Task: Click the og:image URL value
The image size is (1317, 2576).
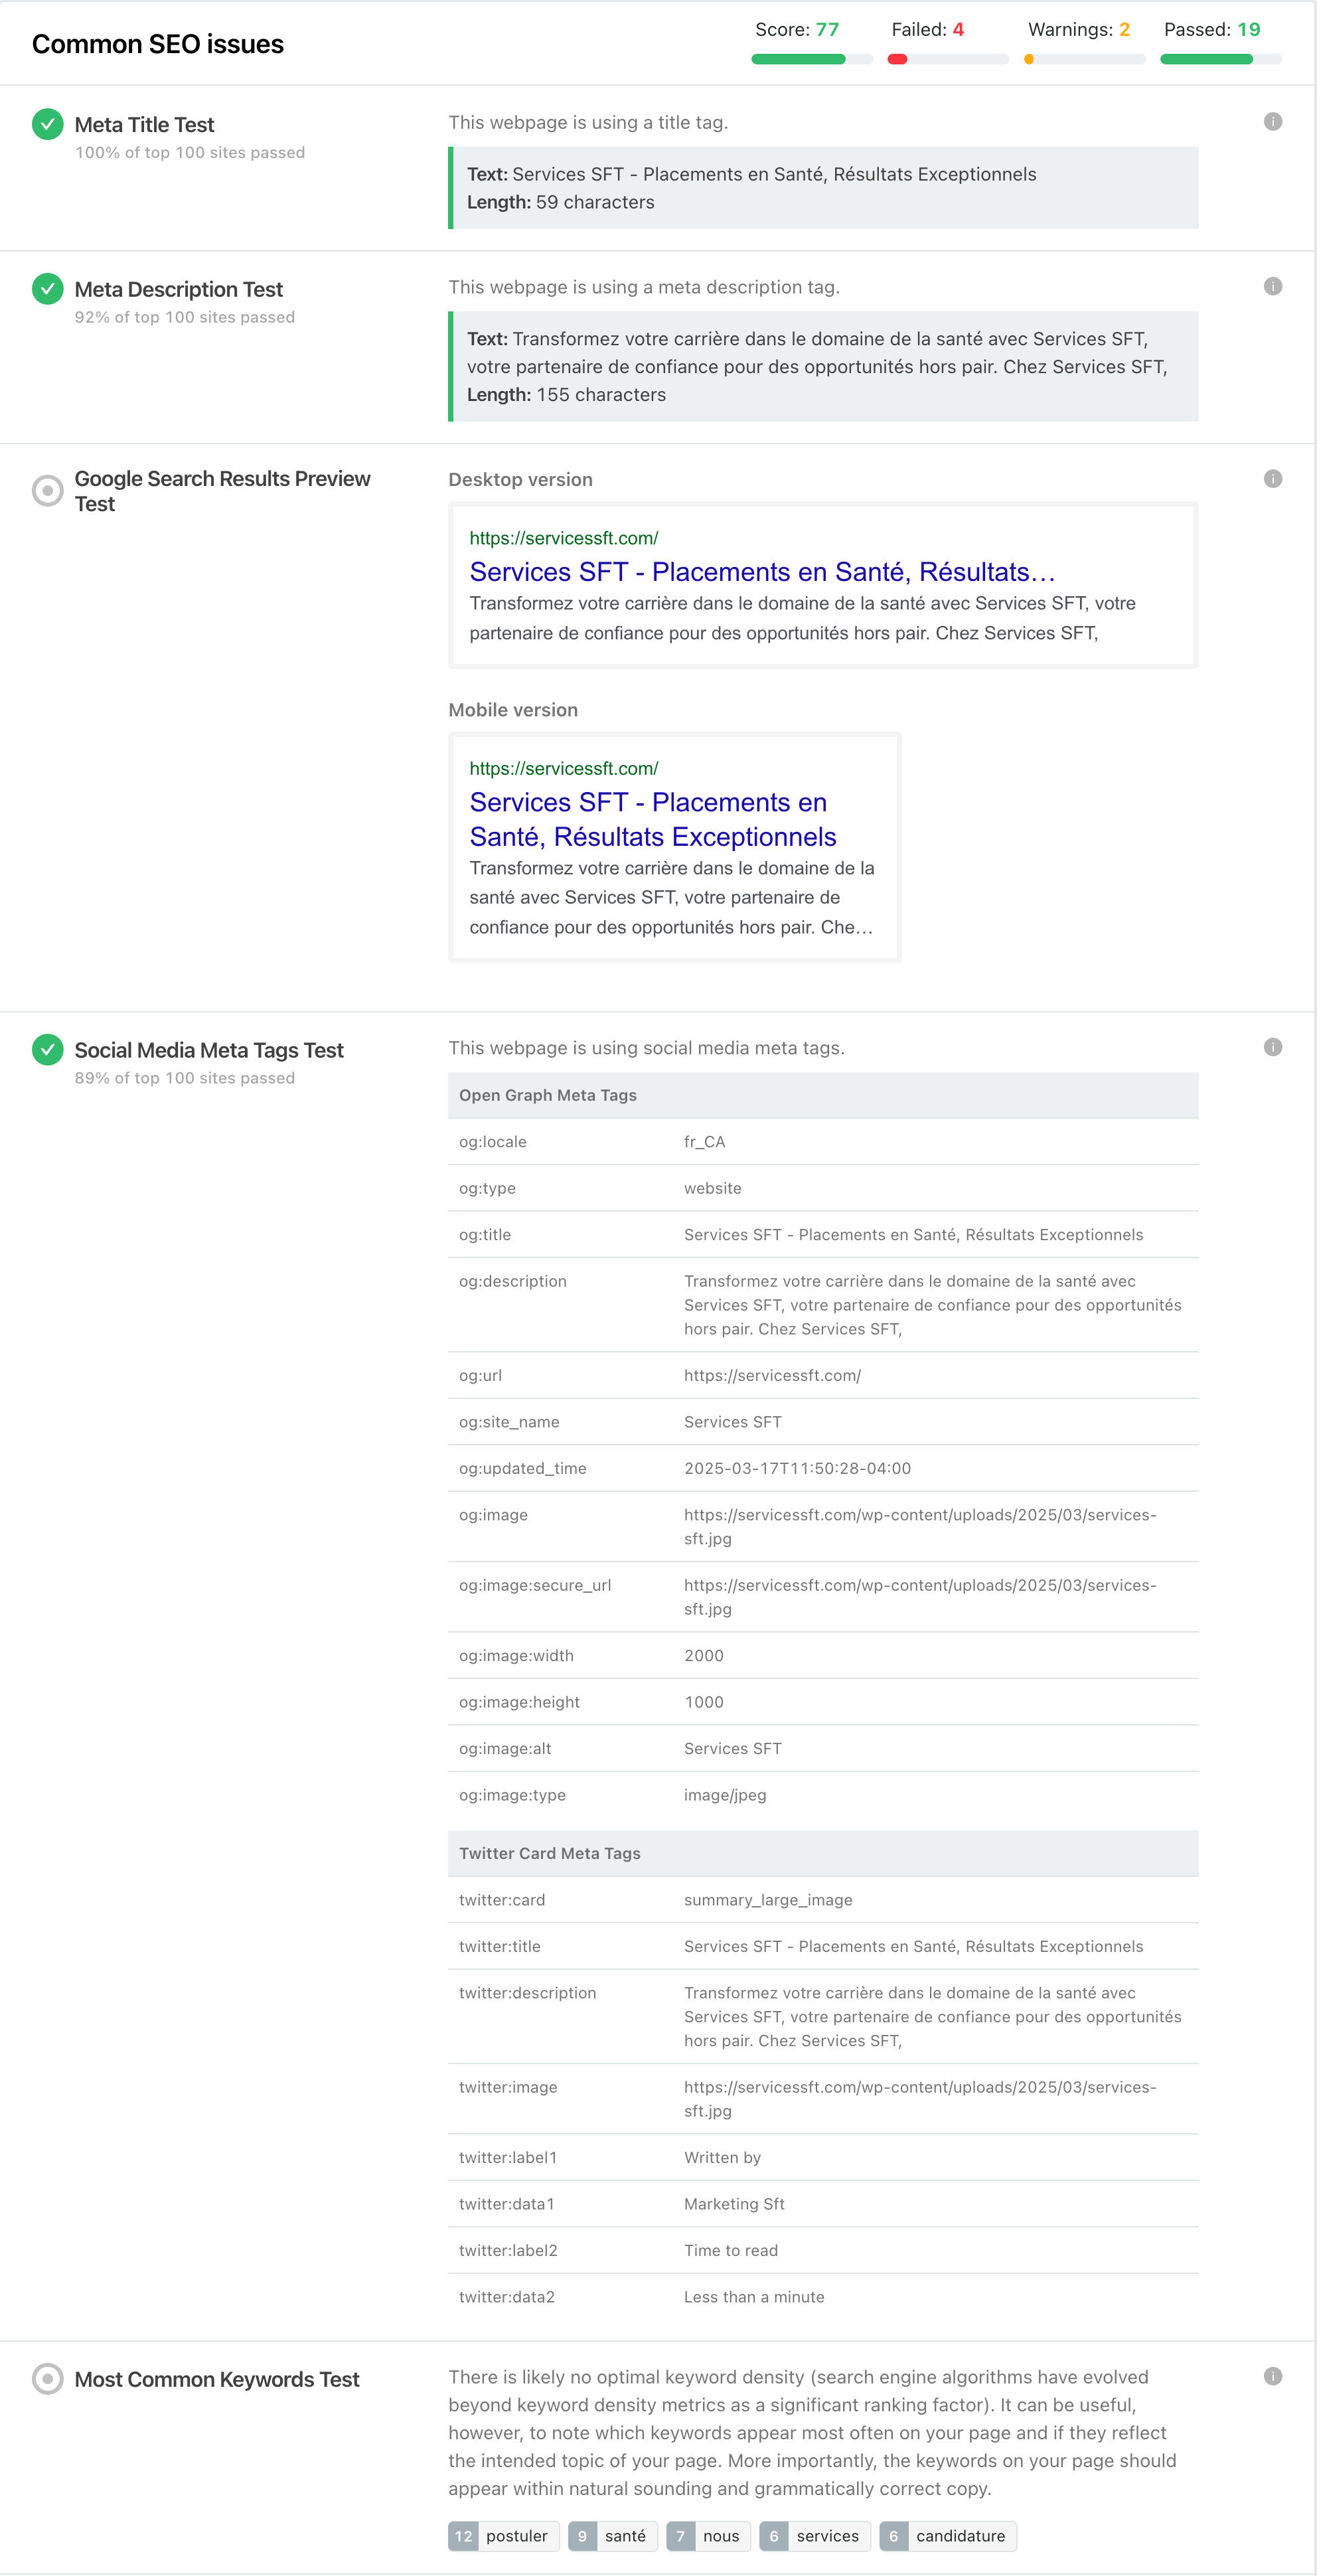Action: click(x=920, y=1526)
